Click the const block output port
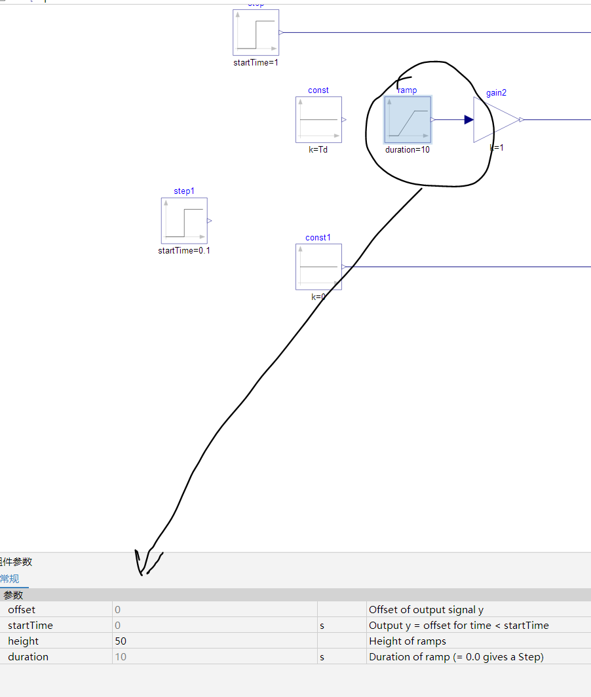The image size is (591, 697). 344,120
